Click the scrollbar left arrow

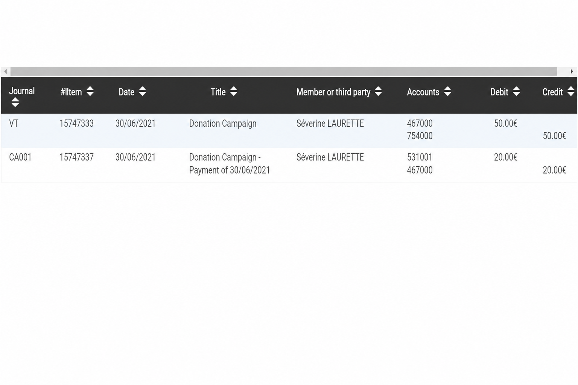coord(6,71)
